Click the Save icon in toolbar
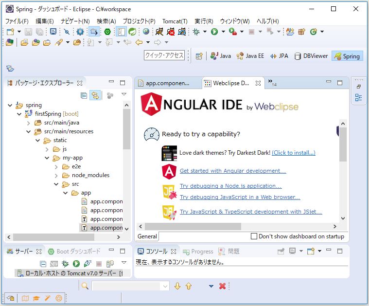Viewport: 369px width, 306px height. (29, 32)
